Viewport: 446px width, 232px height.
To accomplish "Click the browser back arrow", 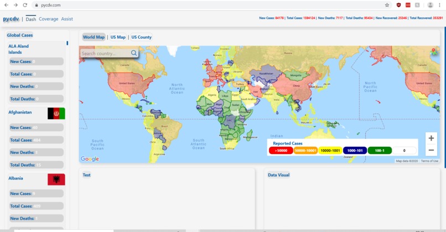I will click(6, 5).
